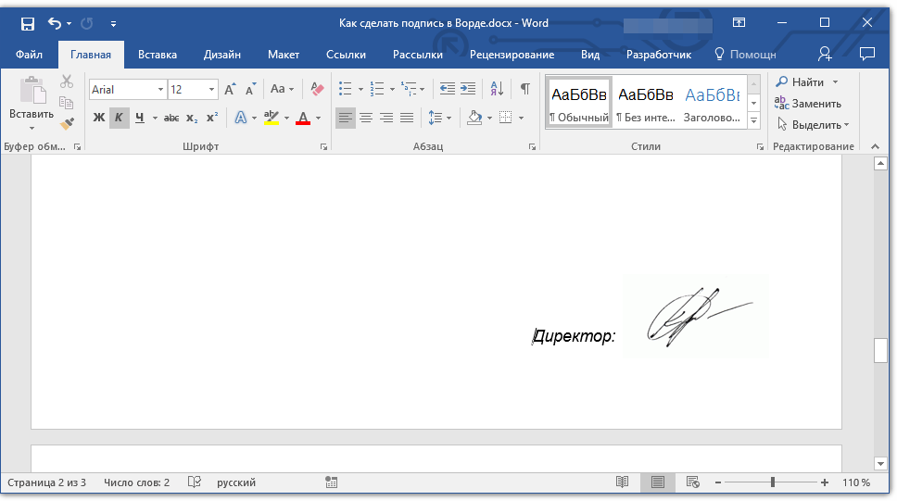The height and width of the screenshot is (501, 897).
Task: Show paragraph marks with the pilcrow icon
Action: tap(524, 89)
